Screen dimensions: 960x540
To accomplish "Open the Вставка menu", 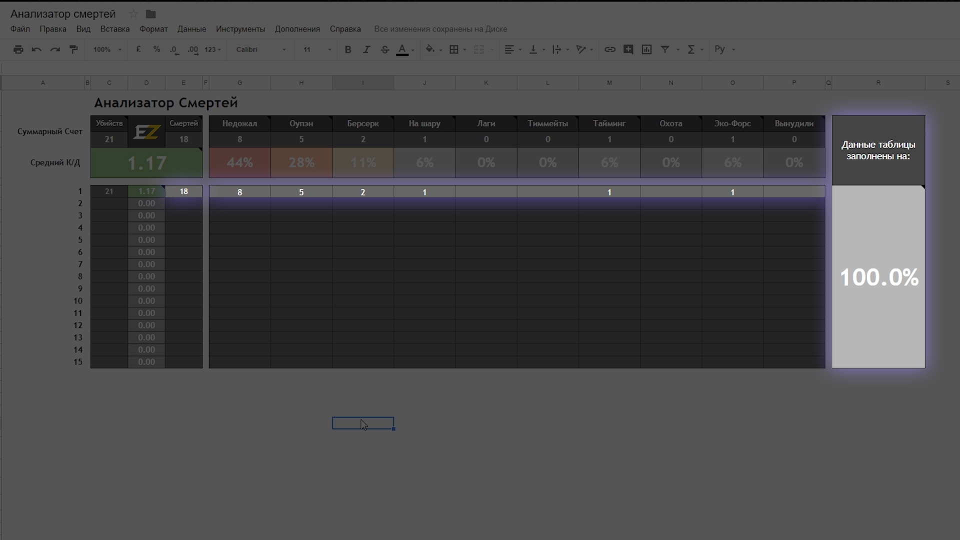I will click(x=115, y=29).
